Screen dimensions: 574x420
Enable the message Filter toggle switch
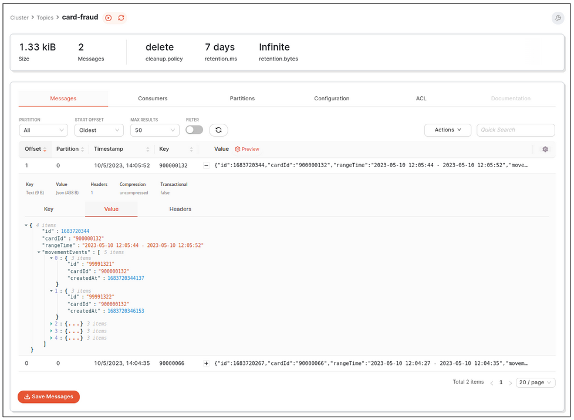194,130
